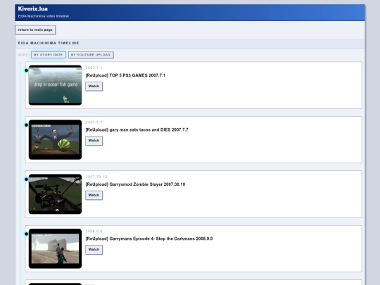
Task: Open Stop the Darkmans video thumbnail
Action: click(x=56, y=248)
